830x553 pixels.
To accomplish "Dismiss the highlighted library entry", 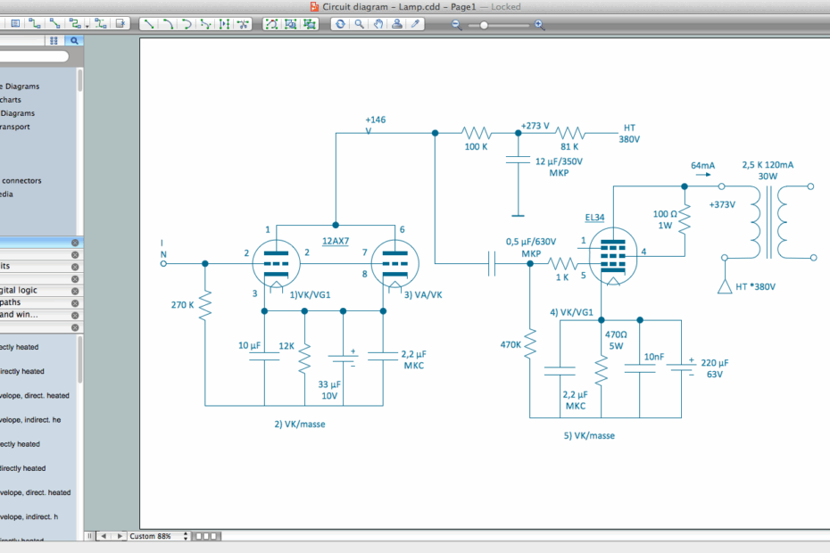I will pos(75,243).
